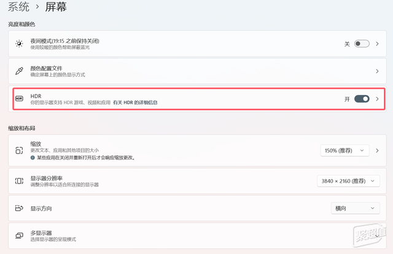The width and height of the screenshot is (393, 254).
Task: Click the 亮度和颜色 section heading
Action: tap(21, 25)
